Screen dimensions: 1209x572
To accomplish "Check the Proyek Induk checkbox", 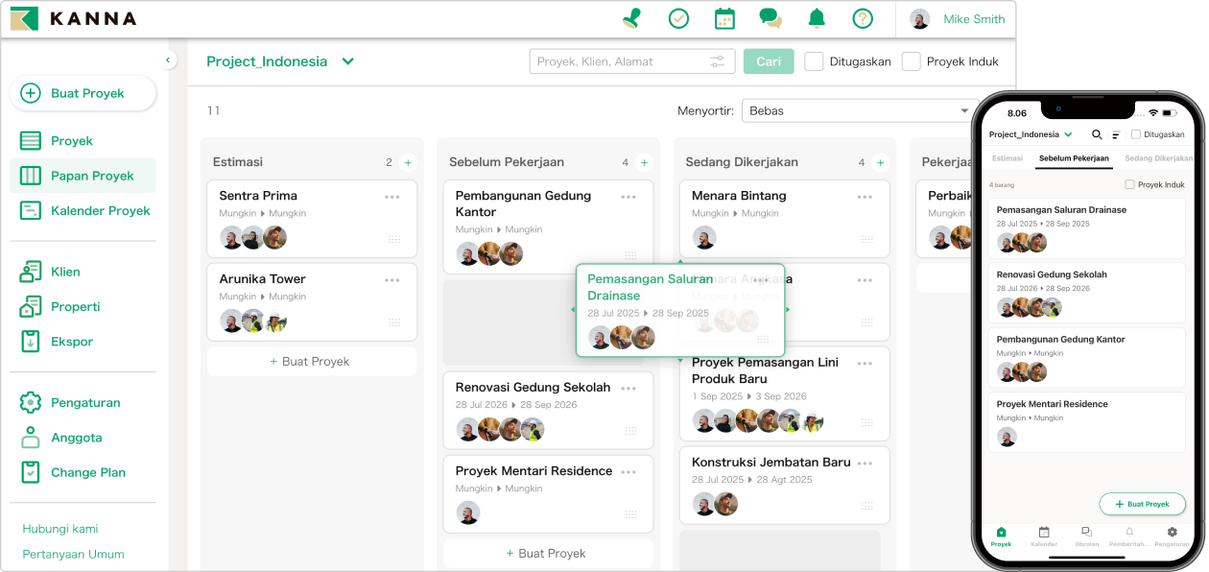I will point(910,60).
